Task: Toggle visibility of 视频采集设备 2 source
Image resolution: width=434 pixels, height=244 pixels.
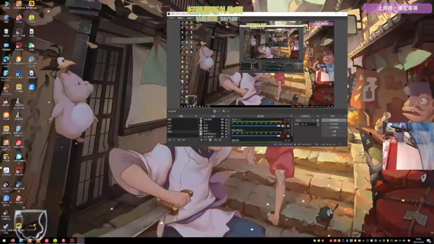Action: tap(222, 133)
